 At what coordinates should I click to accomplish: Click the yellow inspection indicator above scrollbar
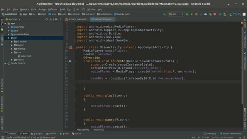242,23
